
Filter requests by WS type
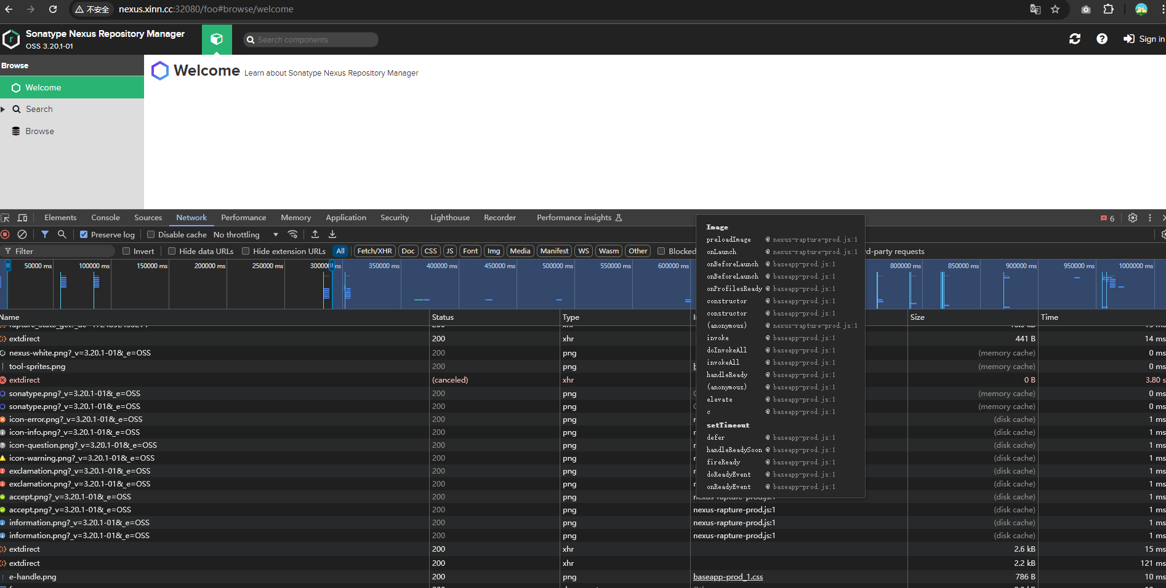click(x=584, y=251)
